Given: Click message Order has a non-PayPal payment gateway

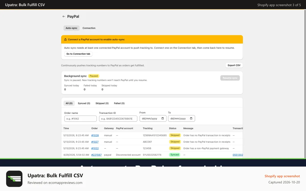Looking at the screenshot, I should [206, 148].
